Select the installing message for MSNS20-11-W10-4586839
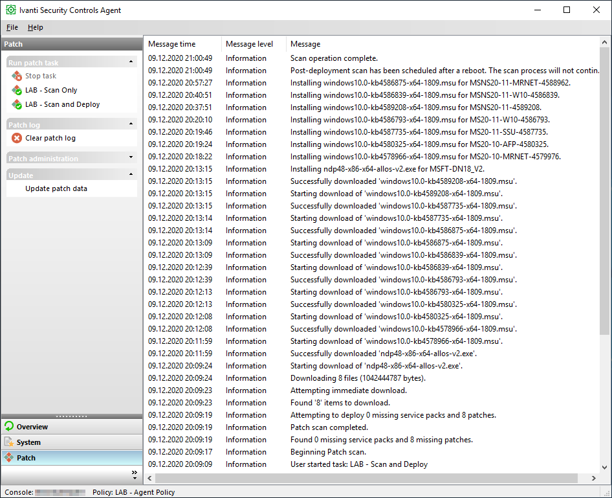The height and width of the screenshot is (498, 612). (425, 95)
